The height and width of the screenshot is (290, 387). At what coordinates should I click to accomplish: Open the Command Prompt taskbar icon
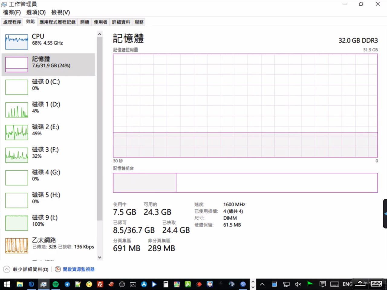pos(133,284)
